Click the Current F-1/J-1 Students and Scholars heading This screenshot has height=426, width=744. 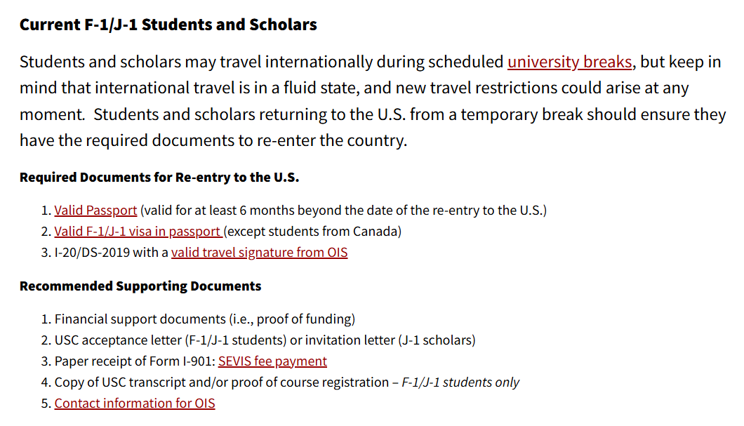tap(168, 25)
